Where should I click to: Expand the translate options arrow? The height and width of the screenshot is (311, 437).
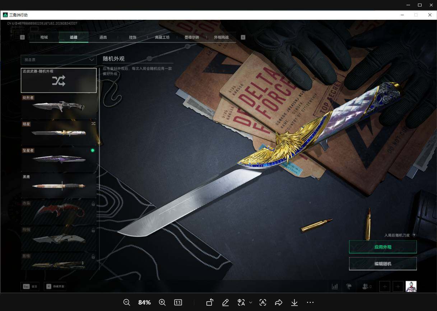pos(251,302)
